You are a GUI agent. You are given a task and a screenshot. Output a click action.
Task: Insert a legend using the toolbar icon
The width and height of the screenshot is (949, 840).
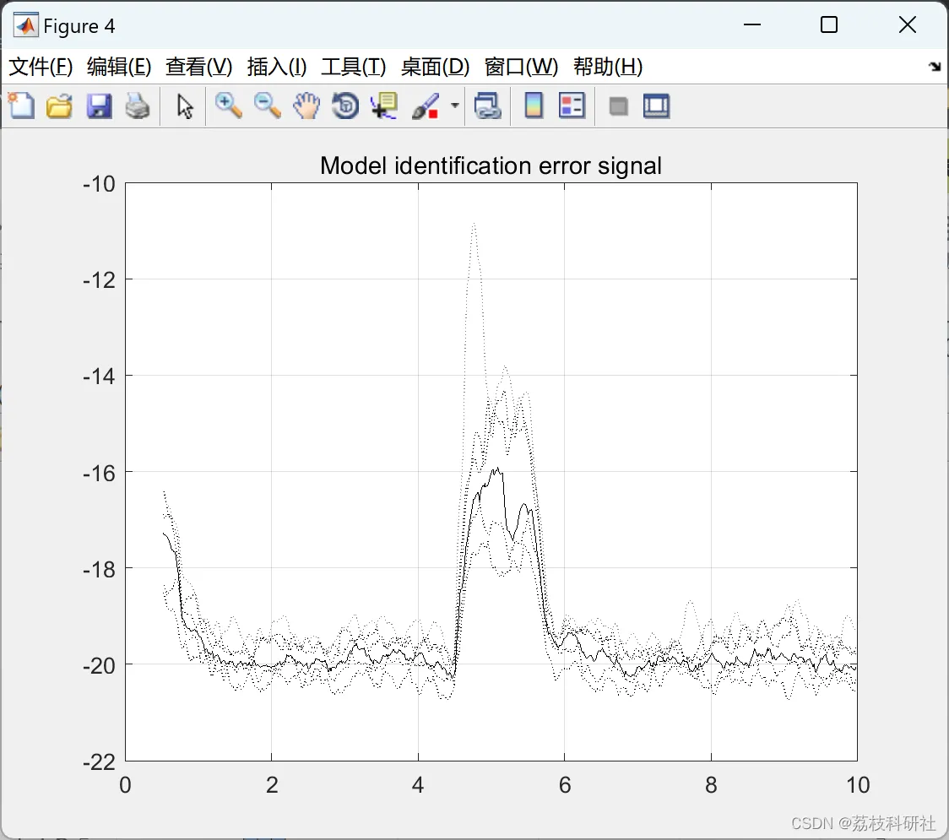tap(572, 106)
